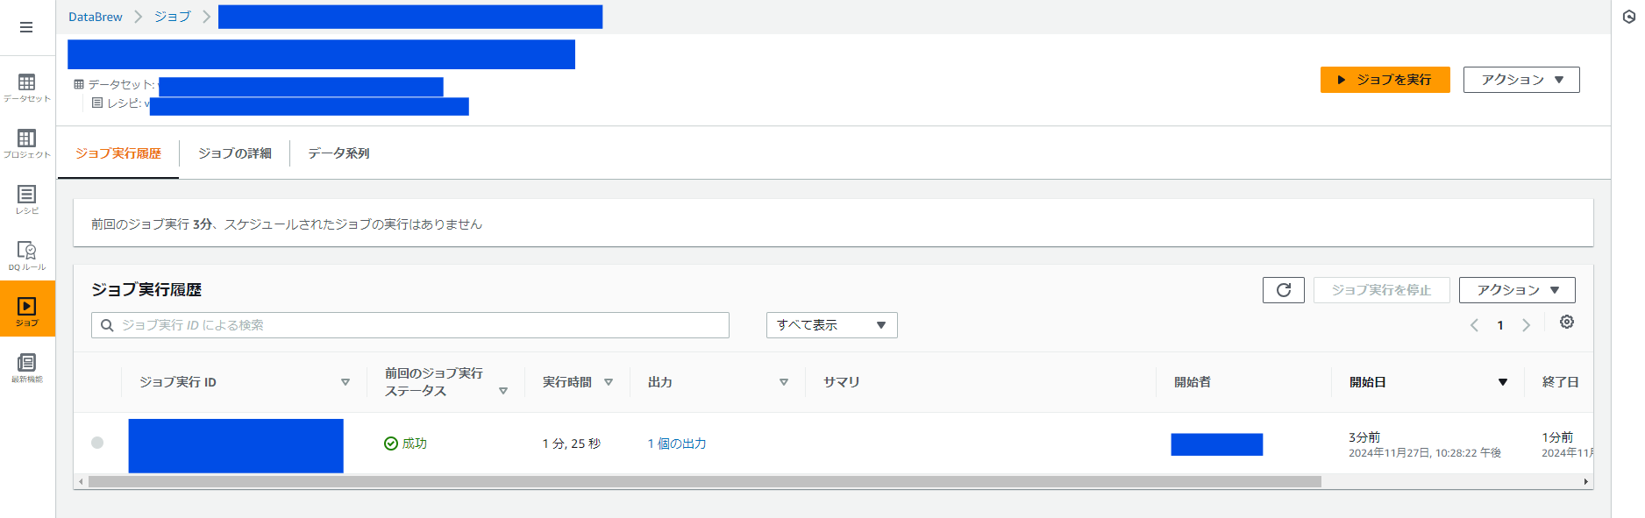
Task: Go to DataBrew breadcrumb link
Action: click(96, 17)
